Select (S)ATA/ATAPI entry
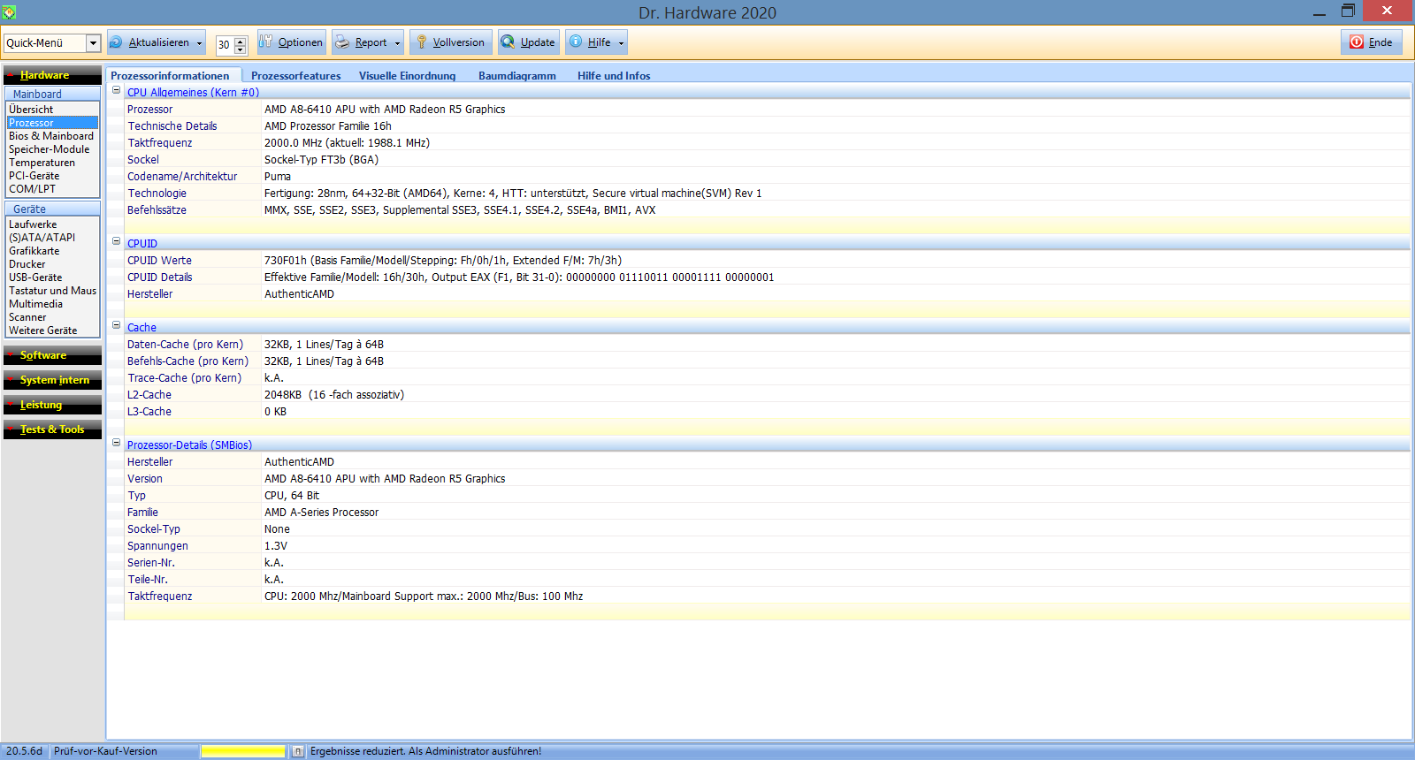 (x=53, y=238)
